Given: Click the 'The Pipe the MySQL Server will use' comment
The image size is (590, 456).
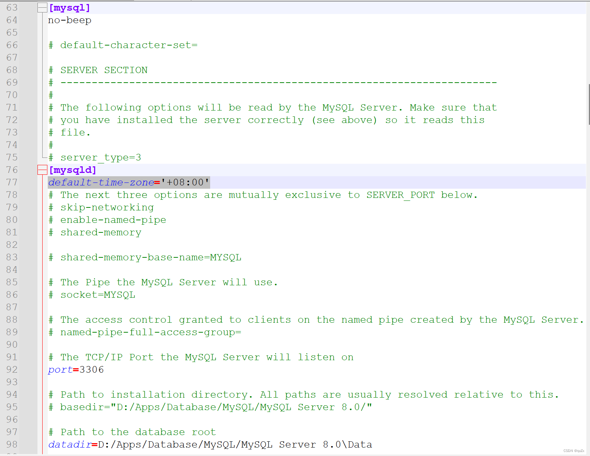Looking at the screenshot, I should (163, 282).
